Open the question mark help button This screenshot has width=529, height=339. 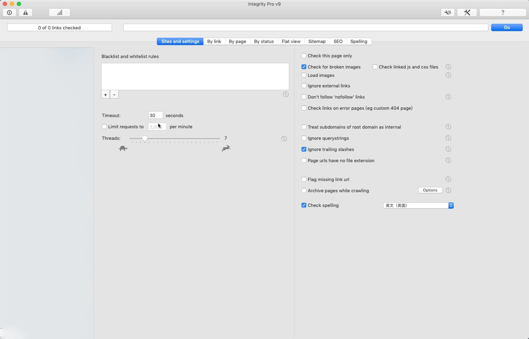point(503,13)
